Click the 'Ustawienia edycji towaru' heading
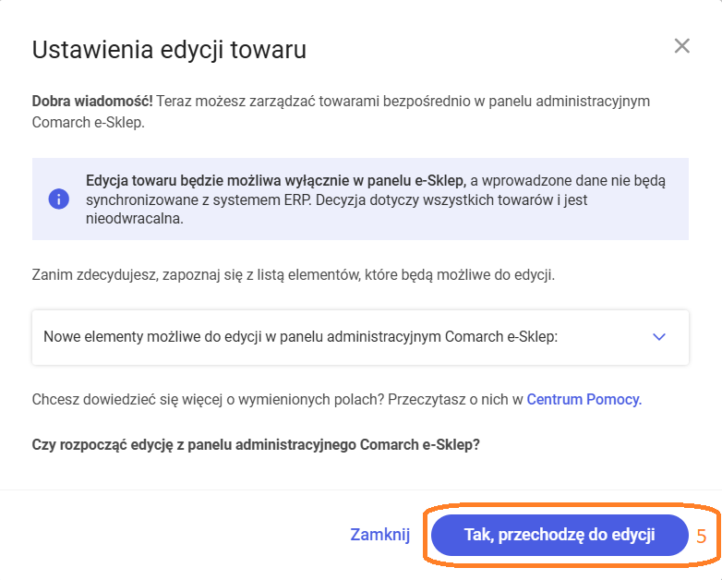The width and height of the screenshot is (722, 580). [x=169, y=50]
